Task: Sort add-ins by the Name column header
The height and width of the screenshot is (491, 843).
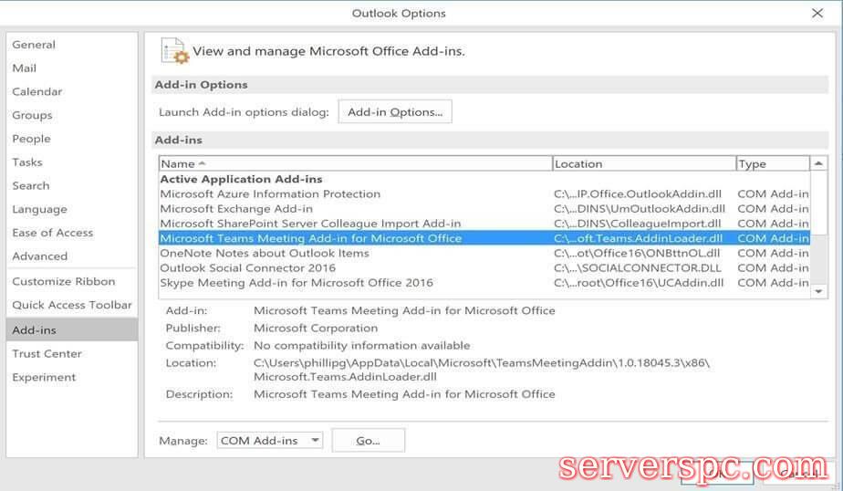Action: point(356,163)
